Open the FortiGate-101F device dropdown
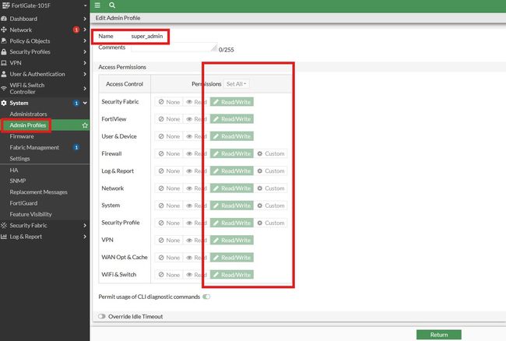 coord(85,5)
